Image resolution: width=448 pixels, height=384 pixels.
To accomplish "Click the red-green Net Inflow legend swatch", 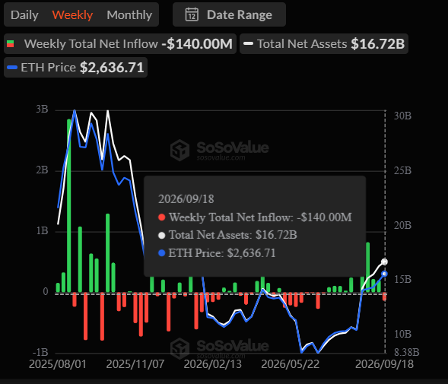I will 11,44.
